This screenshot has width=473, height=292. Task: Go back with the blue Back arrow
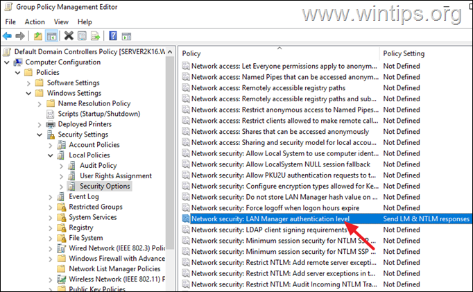tap(7, 36)
